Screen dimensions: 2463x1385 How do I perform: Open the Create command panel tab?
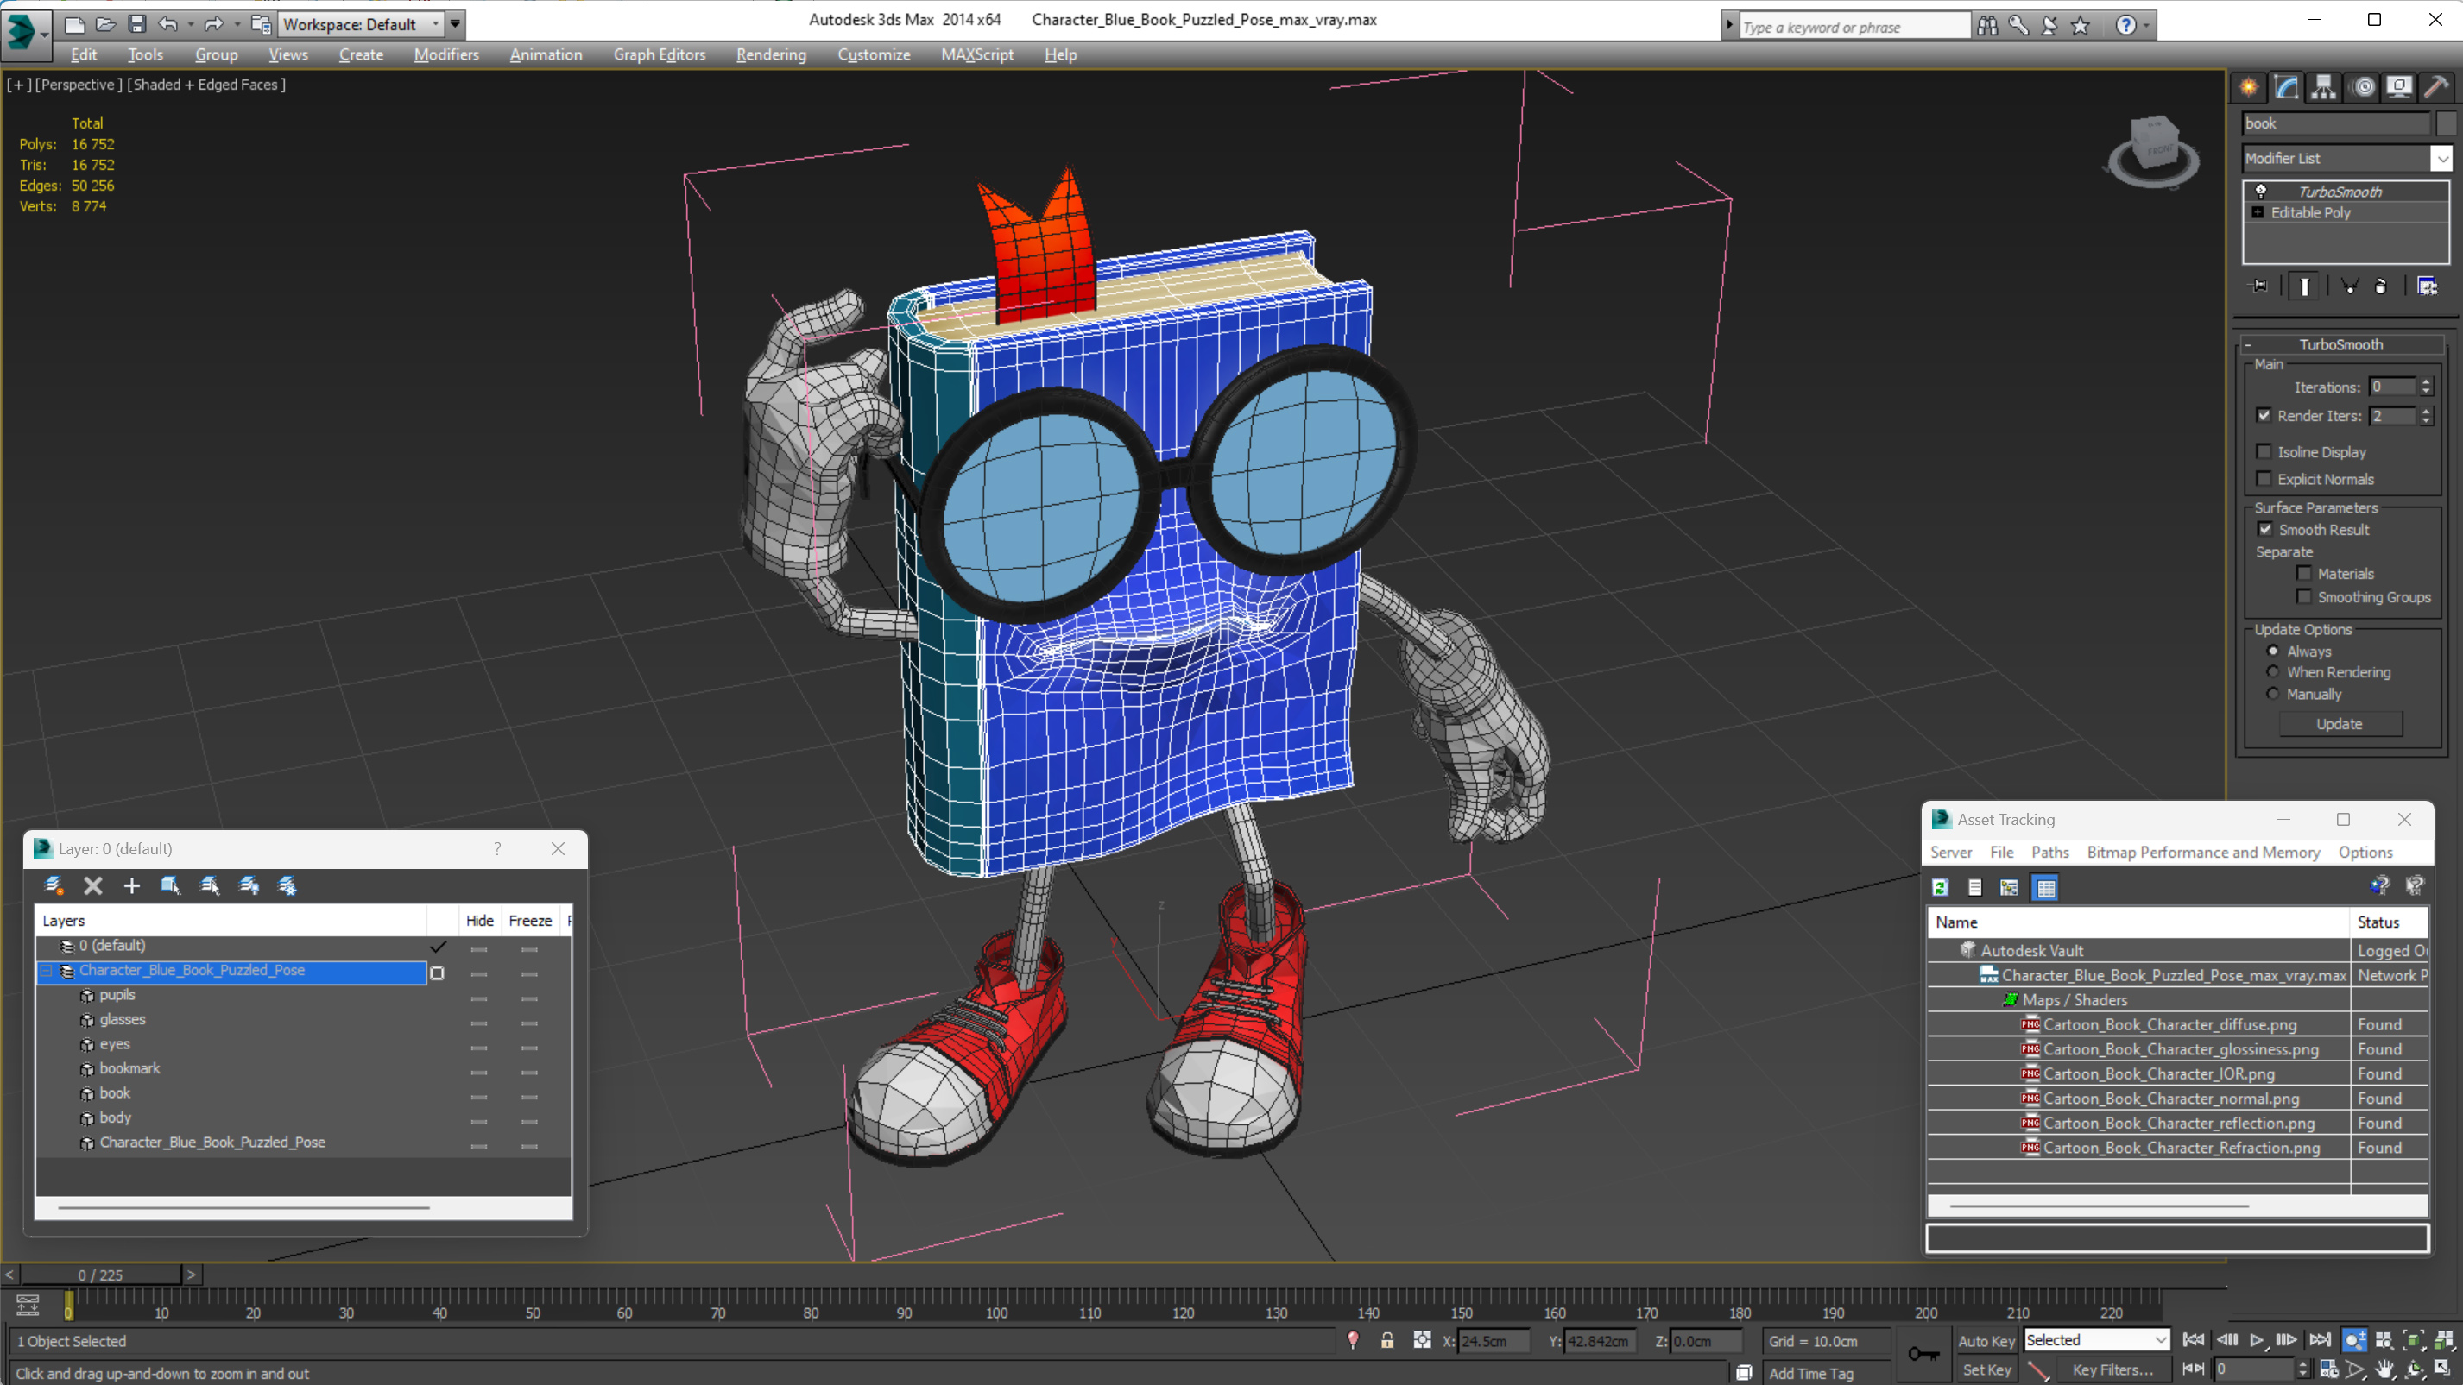click(x=2249, y=87)
